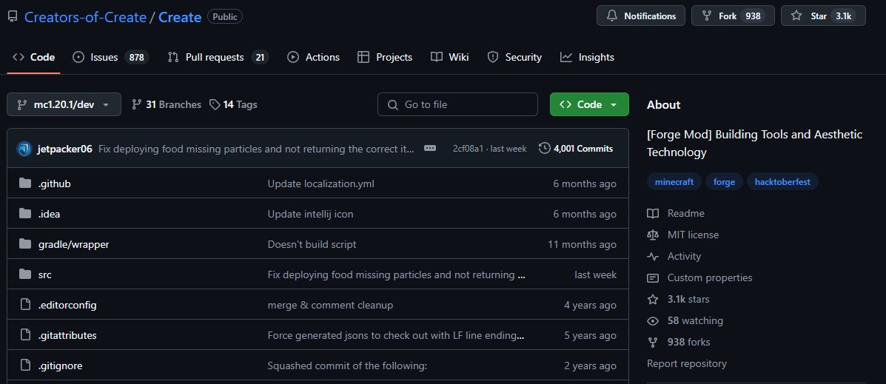Open the Pull requests tab
The height and width of the screenshot is (384, 886).
click(218, 57)
